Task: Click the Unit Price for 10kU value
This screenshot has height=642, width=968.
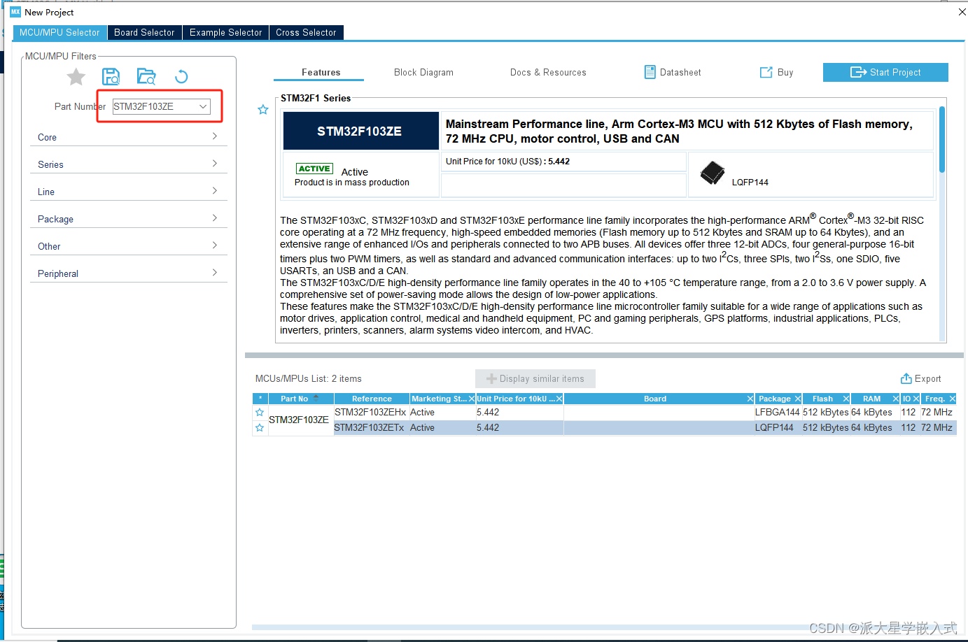Action: (559, 162)
